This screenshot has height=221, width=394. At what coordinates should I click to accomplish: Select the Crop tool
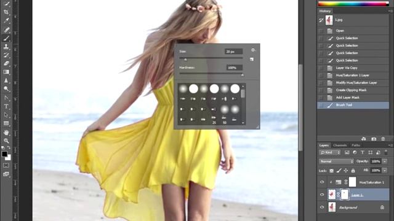(x=6, y=12)
